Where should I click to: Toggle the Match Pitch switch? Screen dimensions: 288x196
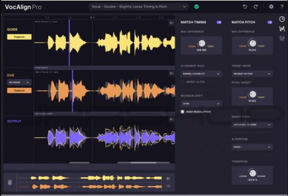click(270, 22)
